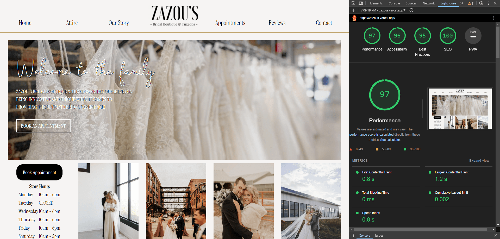
Task: Select the Console drawer tab at bottom
Action: click(x=364, y=235)
